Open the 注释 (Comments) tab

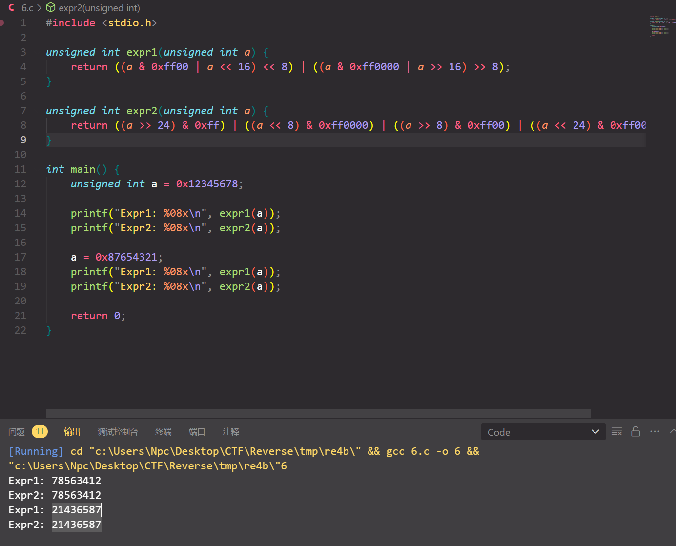click(230, 432)
